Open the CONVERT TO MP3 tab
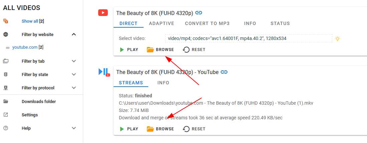 (x=207, y=23)
